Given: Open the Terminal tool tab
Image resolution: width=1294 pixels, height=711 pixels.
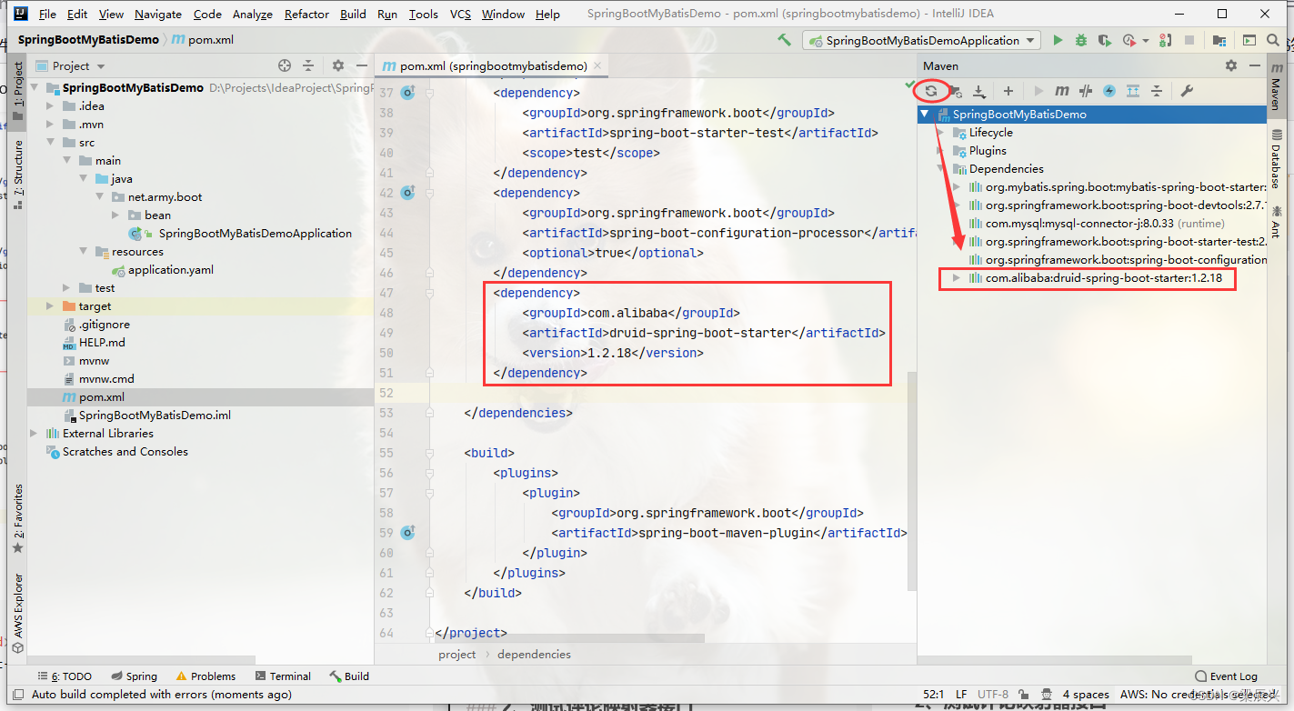Looking at the screenshot, I should coord(283,676).
